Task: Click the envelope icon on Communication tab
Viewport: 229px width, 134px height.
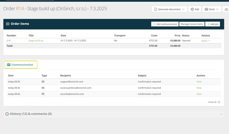Action: click(9, 65)
